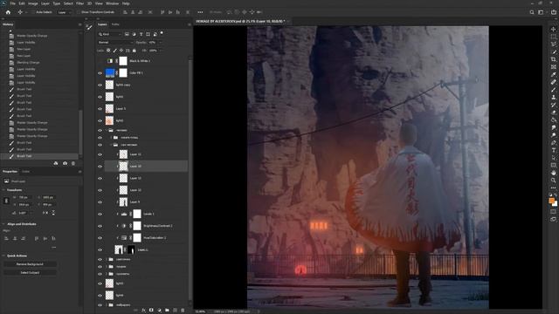Create a new adjustment layer icon
Image resolution: width=559 pixels, height=314 pixels.
[159, 311]
